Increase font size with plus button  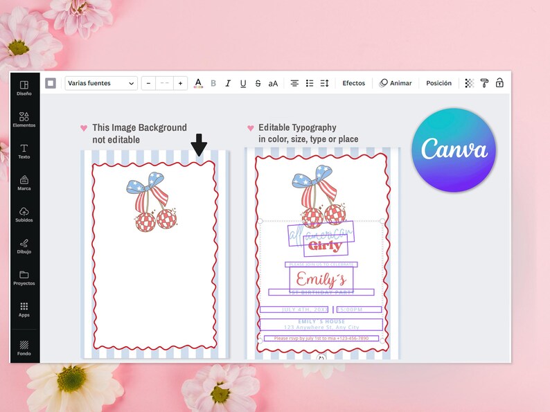180,83
